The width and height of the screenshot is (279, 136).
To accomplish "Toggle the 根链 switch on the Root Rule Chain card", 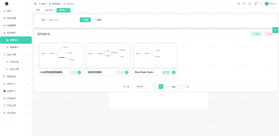I will [x=167, y=72].
